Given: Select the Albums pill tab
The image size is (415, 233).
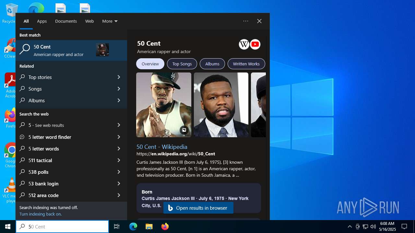Looking at the screenshot, I should [212, 64].
